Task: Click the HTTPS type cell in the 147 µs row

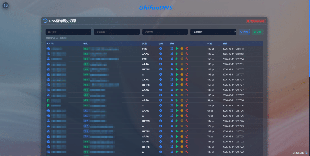Action: click(146, 131)
